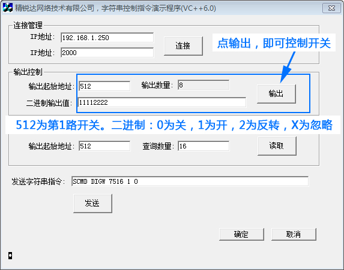344x270 pixels.
Task: Click the 512为第1路开关 explanation banner
Action: (174, 125)
